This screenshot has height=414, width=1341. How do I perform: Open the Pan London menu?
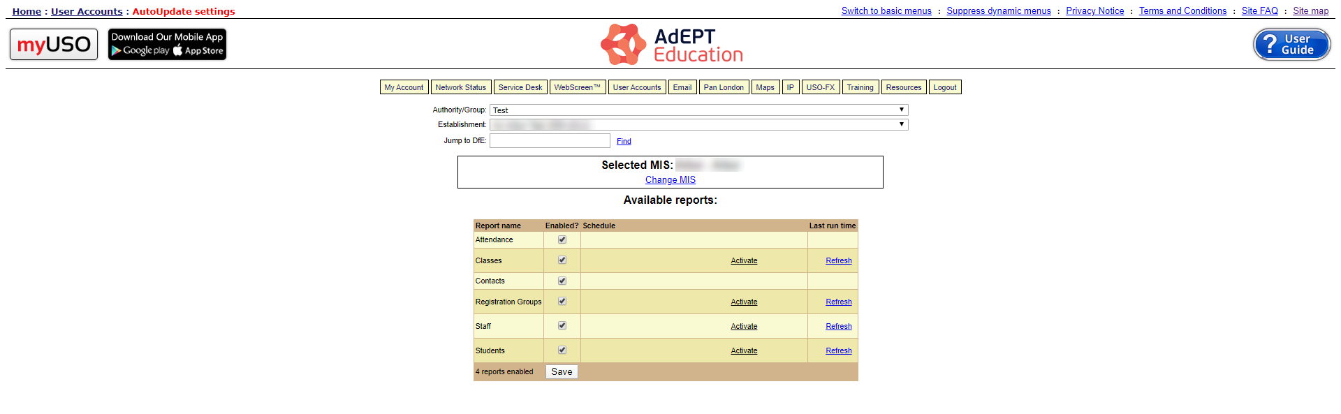[x=724, y=87]
